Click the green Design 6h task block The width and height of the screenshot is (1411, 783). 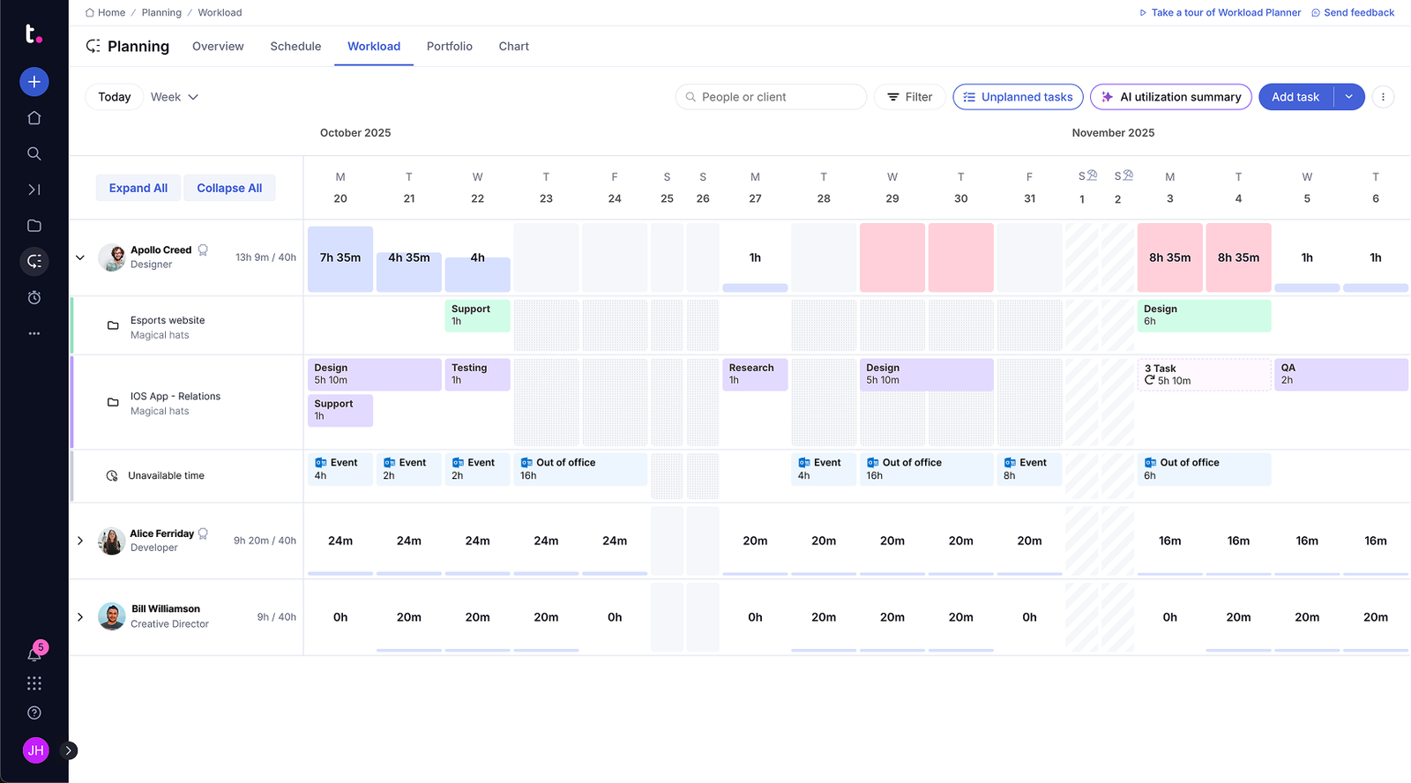[x=1203, y=316]
